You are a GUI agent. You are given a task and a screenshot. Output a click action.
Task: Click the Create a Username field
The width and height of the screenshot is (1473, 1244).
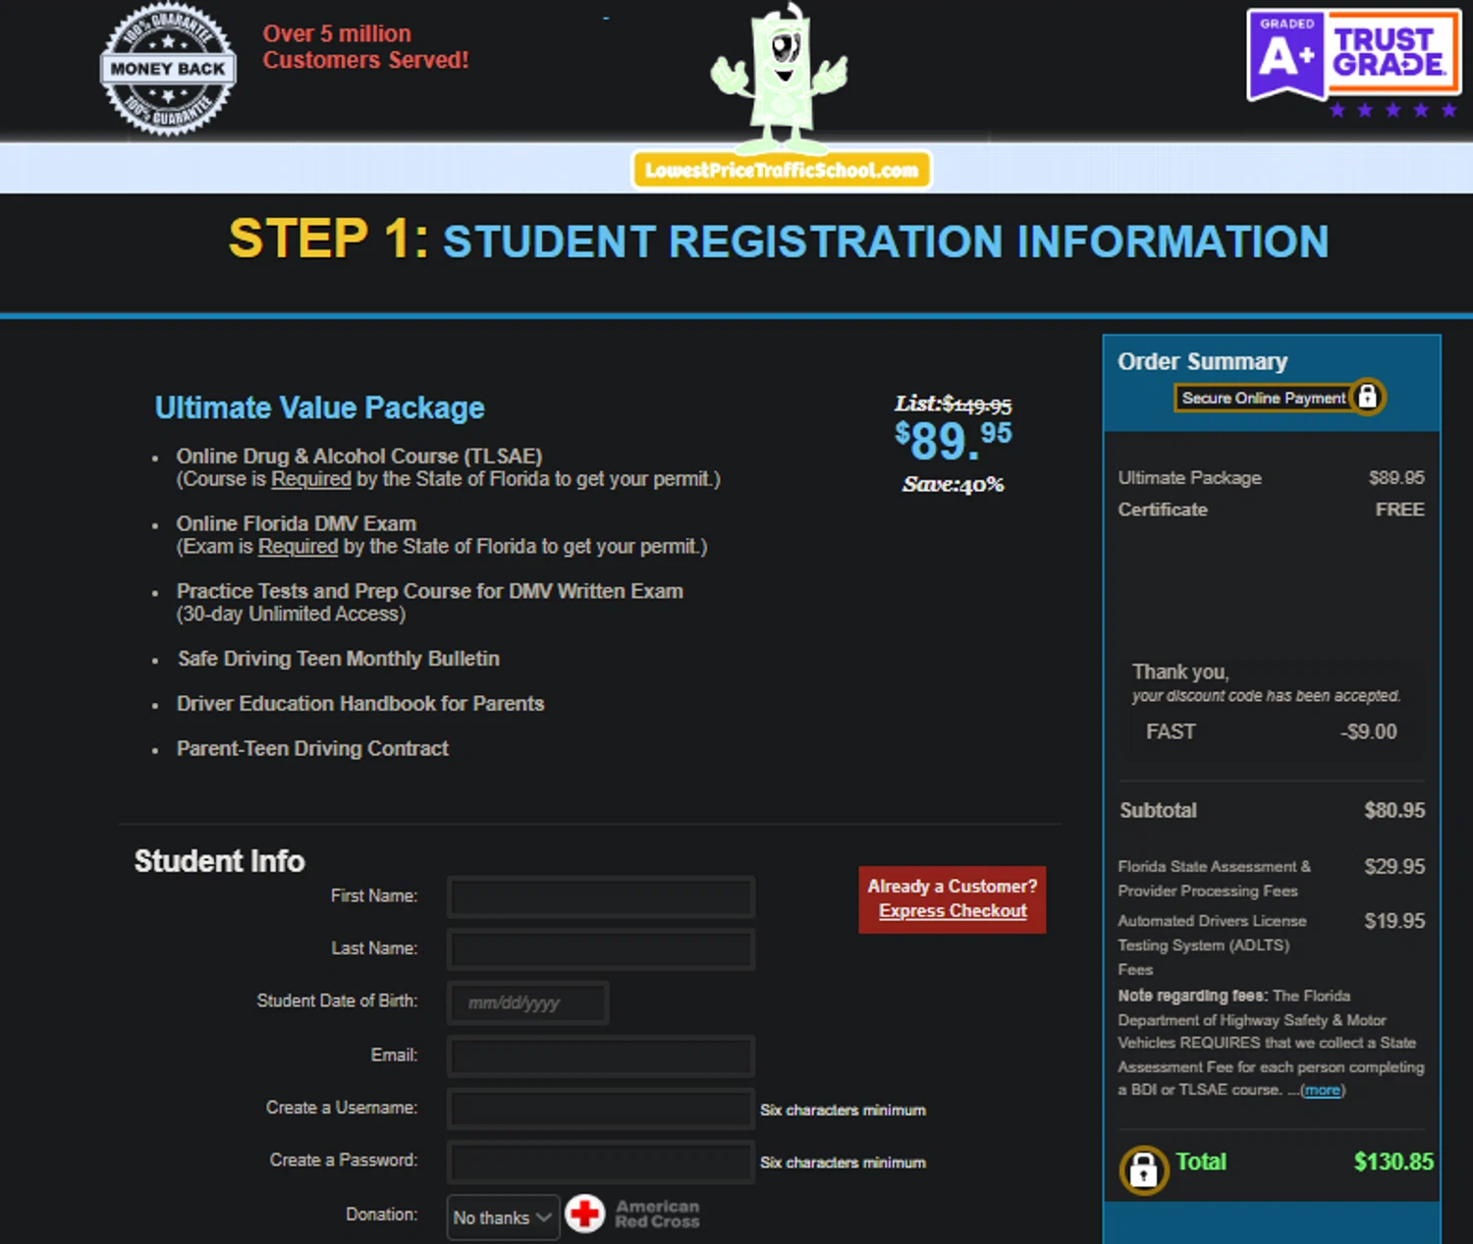coord(601,1109)
